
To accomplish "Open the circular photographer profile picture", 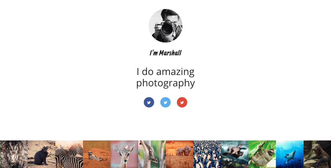I will tap(165, 26).
